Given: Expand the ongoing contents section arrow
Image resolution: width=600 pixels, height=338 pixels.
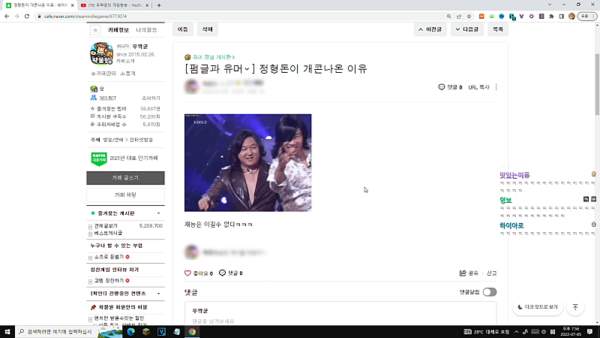Looking at the screenshot, I should pos(158,294).
